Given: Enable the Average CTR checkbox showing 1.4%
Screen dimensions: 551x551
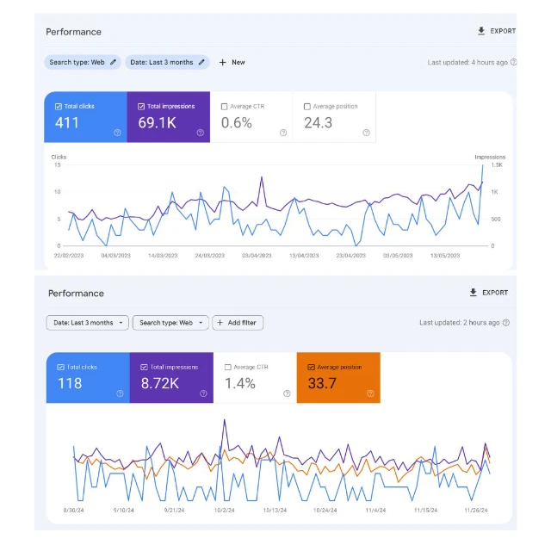Looking at the screenshot, I should coord(228,368).
